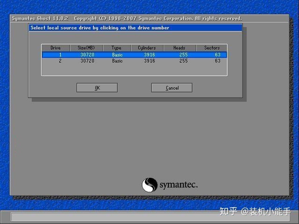Click the Basic type in drive 1 row
Image resolution: width=299 pixels, height=224 pixels.
(117, 55)
